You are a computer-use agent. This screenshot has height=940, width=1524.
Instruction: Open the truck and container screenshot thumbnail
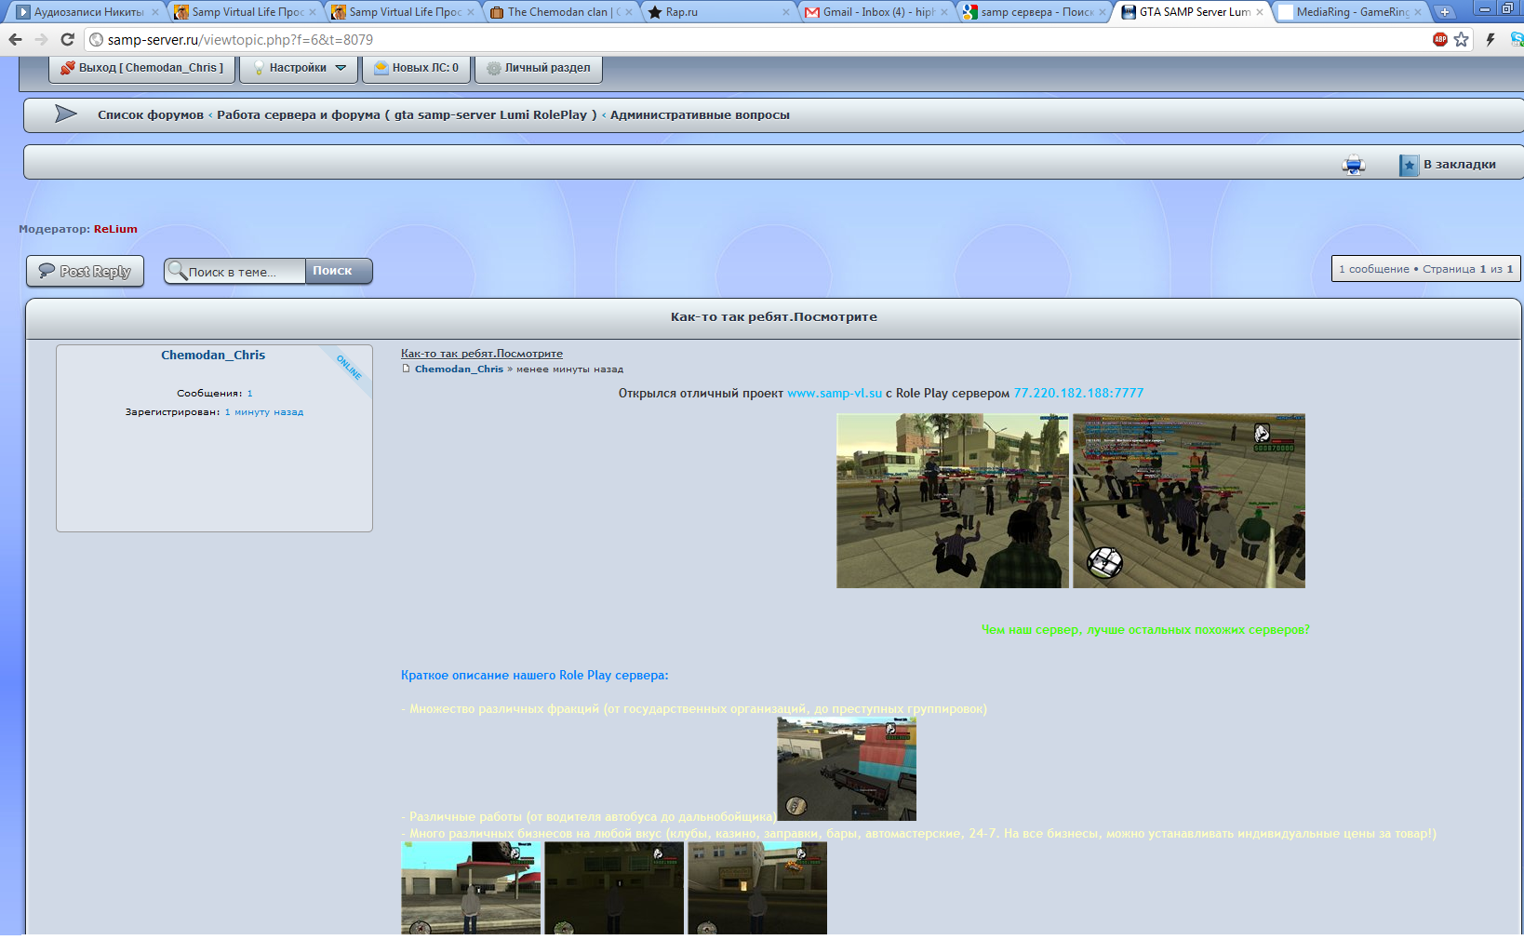coord(847,769)
